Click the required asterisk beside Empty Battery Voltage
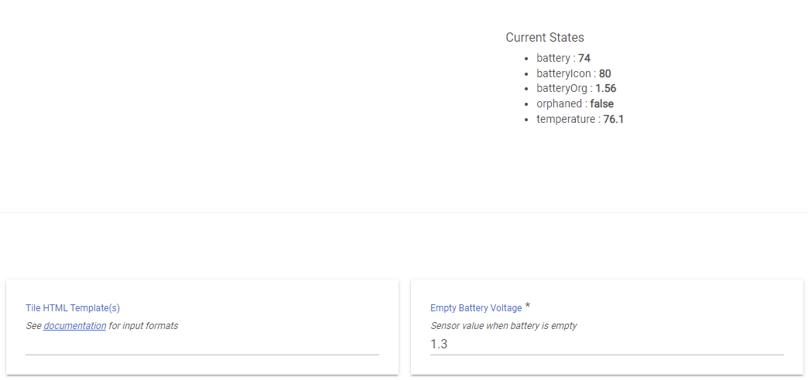Screen dimensions: 808x380 [x=527, y=307]
